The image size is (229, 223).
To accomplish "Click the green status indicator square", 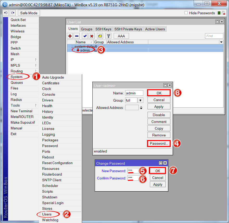I will click(219, 13).
